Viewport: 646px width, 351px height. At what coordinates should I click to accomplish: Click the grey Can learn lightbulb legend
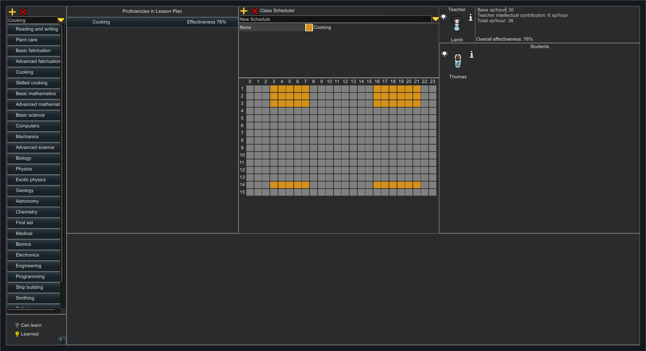(x=17, y=325)
